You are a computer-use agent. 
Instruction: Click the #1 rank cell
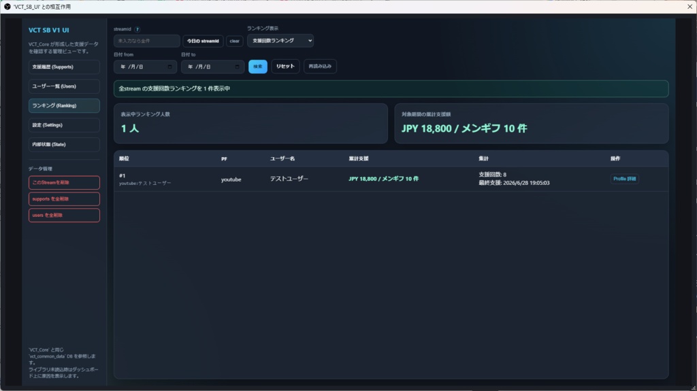pyautogui.click(x=123, y=175)
